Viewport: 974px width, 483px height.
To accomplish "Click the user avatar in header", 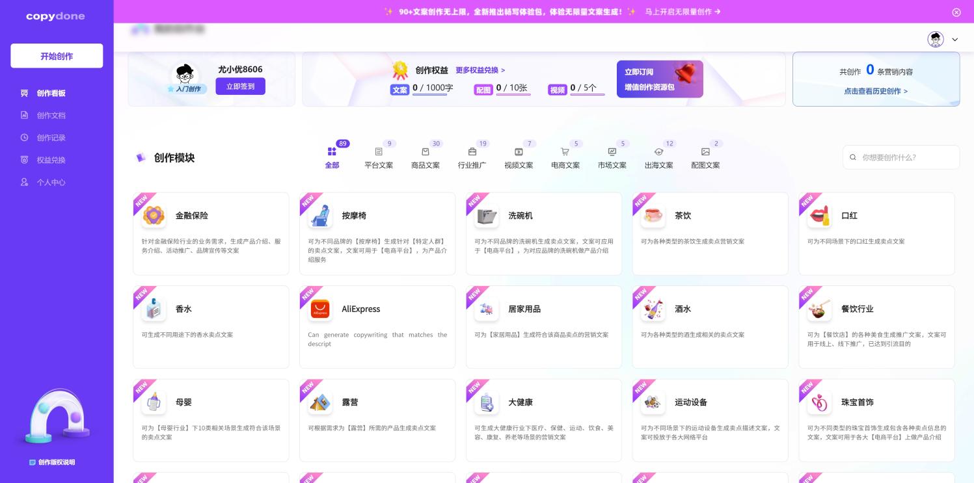I will (x=936, y=39).
